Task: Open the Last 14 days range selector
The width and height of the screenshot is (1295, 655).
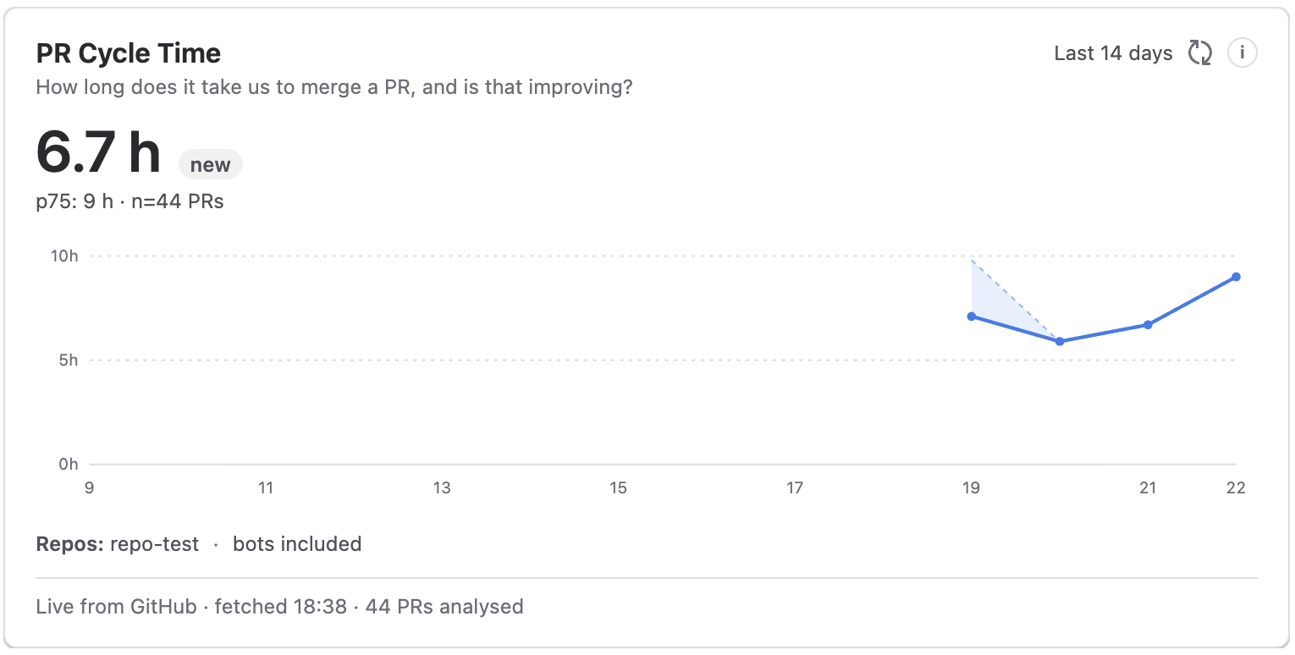Action: point(1113,53)
